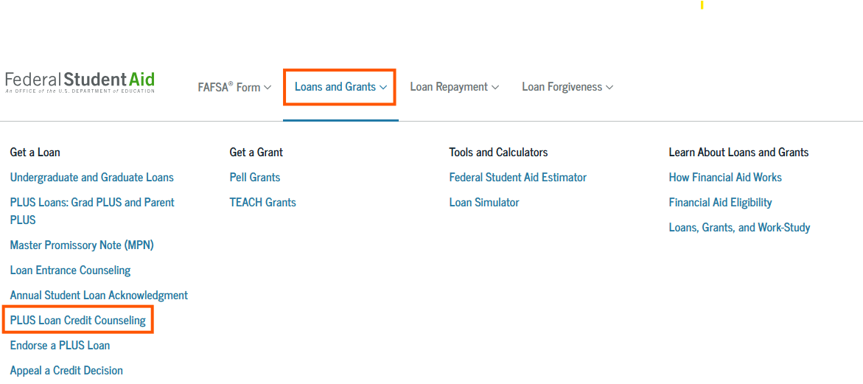Read How Financial Aid Works
Image resolution: width=863 pixels, height=384 pixels.
pos(725,178)
